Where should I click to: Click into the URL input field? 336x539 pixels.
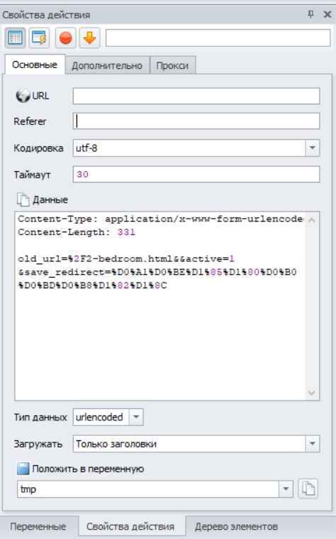click(x=196, y=96)
